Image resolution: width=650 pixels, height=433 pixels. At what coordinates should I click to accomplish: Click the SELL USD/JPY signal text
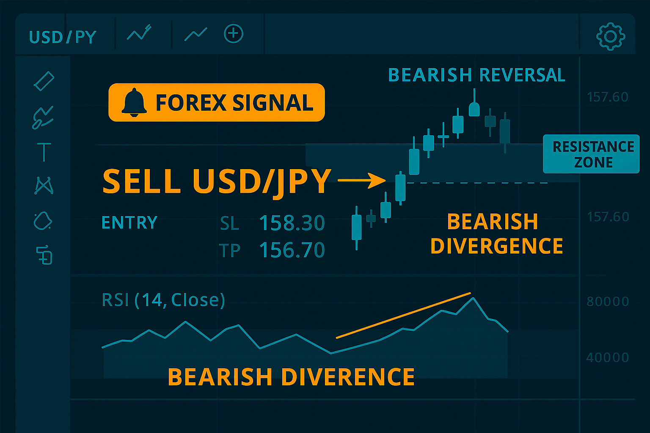[216, 181]
